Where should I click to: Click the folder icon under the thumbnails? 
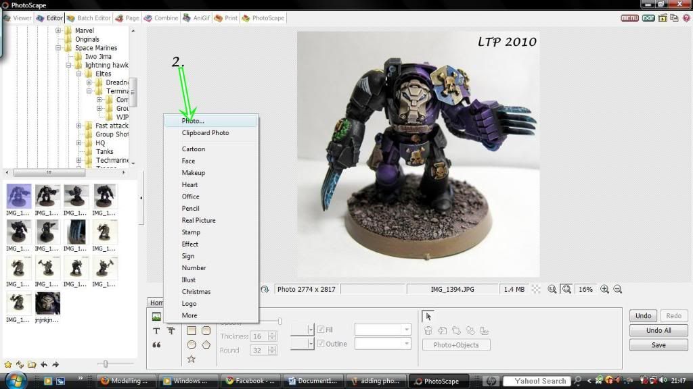[x=32, y=364]
